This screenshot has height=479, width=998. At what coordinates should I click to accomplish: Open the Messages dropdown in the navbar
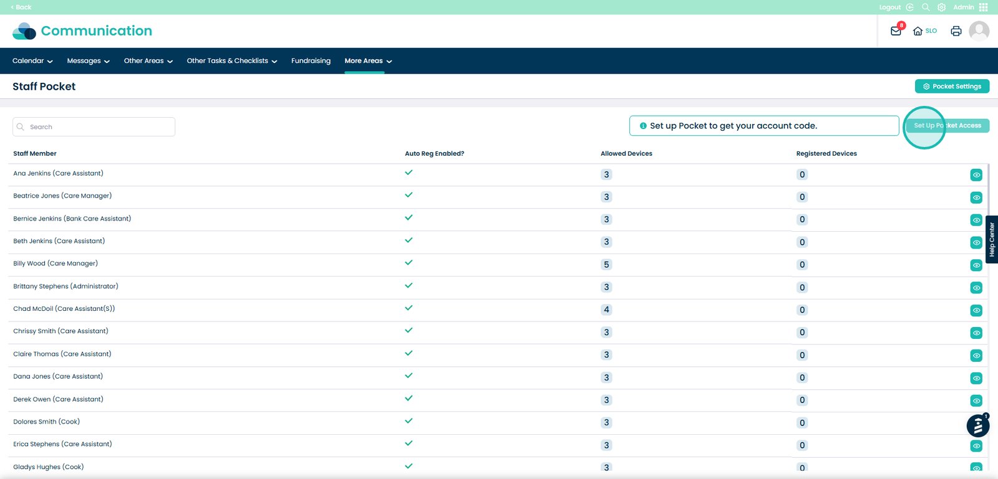[x=88, y=61]
